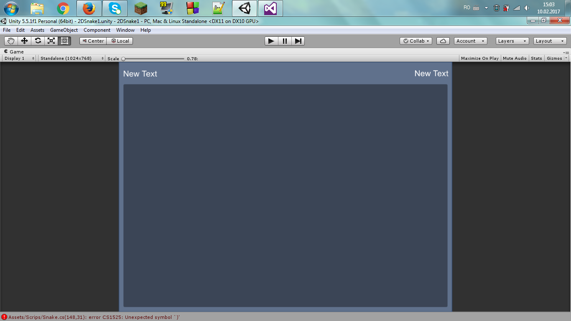Click the Collab button

[x=415, y=41]
